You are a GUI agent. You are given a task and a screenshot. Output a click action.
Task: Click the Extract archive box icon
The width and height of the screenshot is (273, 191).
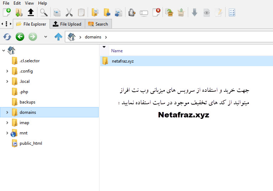click(181, 12)
